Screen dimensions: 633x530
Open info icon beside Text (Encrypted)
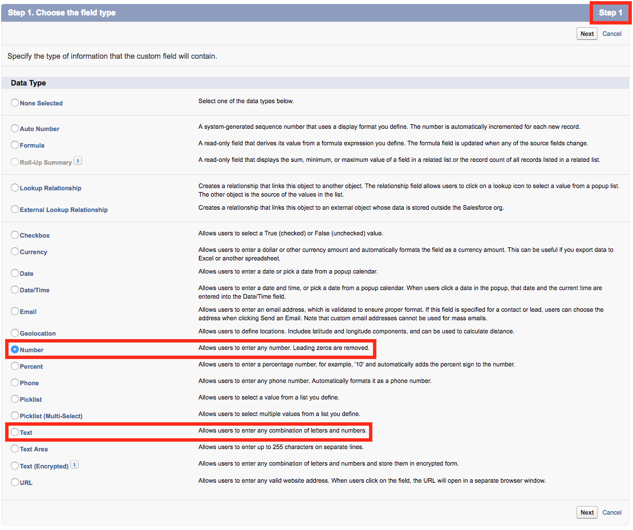[x=74, y=464]
